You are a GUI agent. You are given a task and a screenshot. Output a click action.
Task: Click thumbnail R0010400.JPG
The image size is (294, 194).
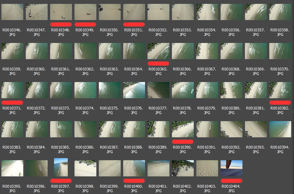coord(134,168)
